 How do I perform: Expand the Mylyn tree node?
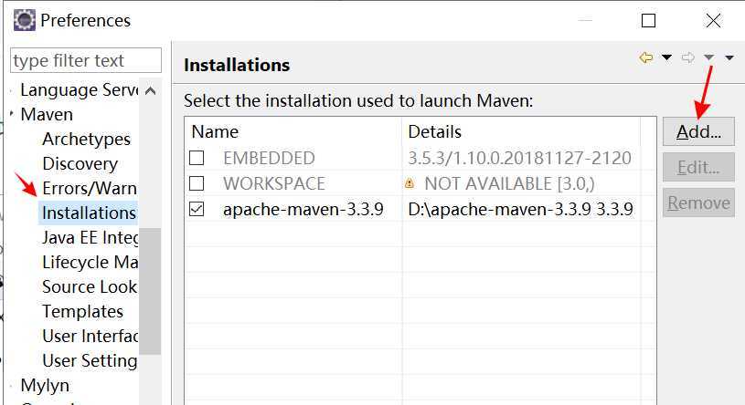tap(12, 386)
